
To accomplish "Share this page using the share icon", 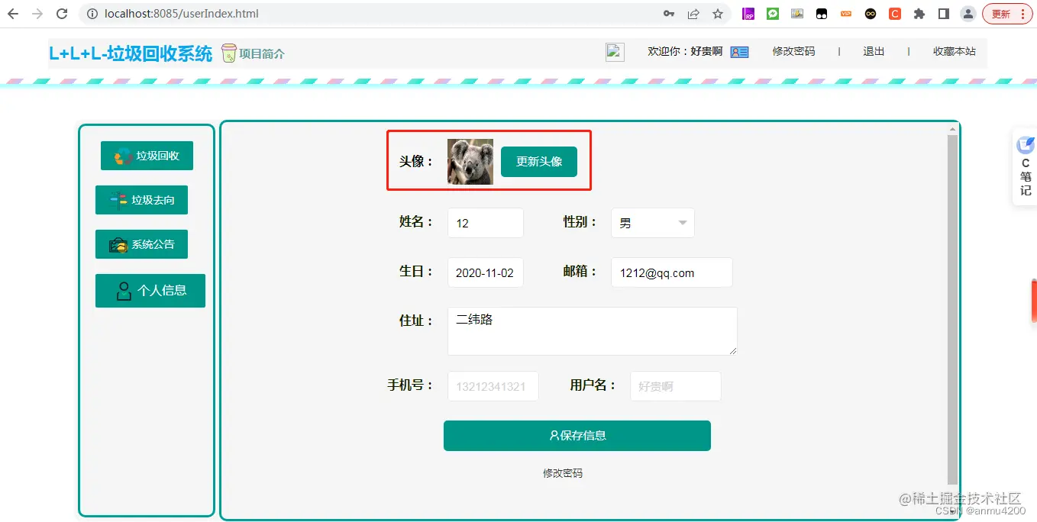I will pos(693,14).
